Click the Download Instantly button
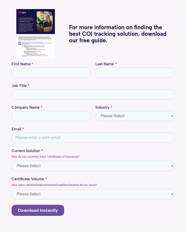The image size is (186, 232). coord(38,210)
